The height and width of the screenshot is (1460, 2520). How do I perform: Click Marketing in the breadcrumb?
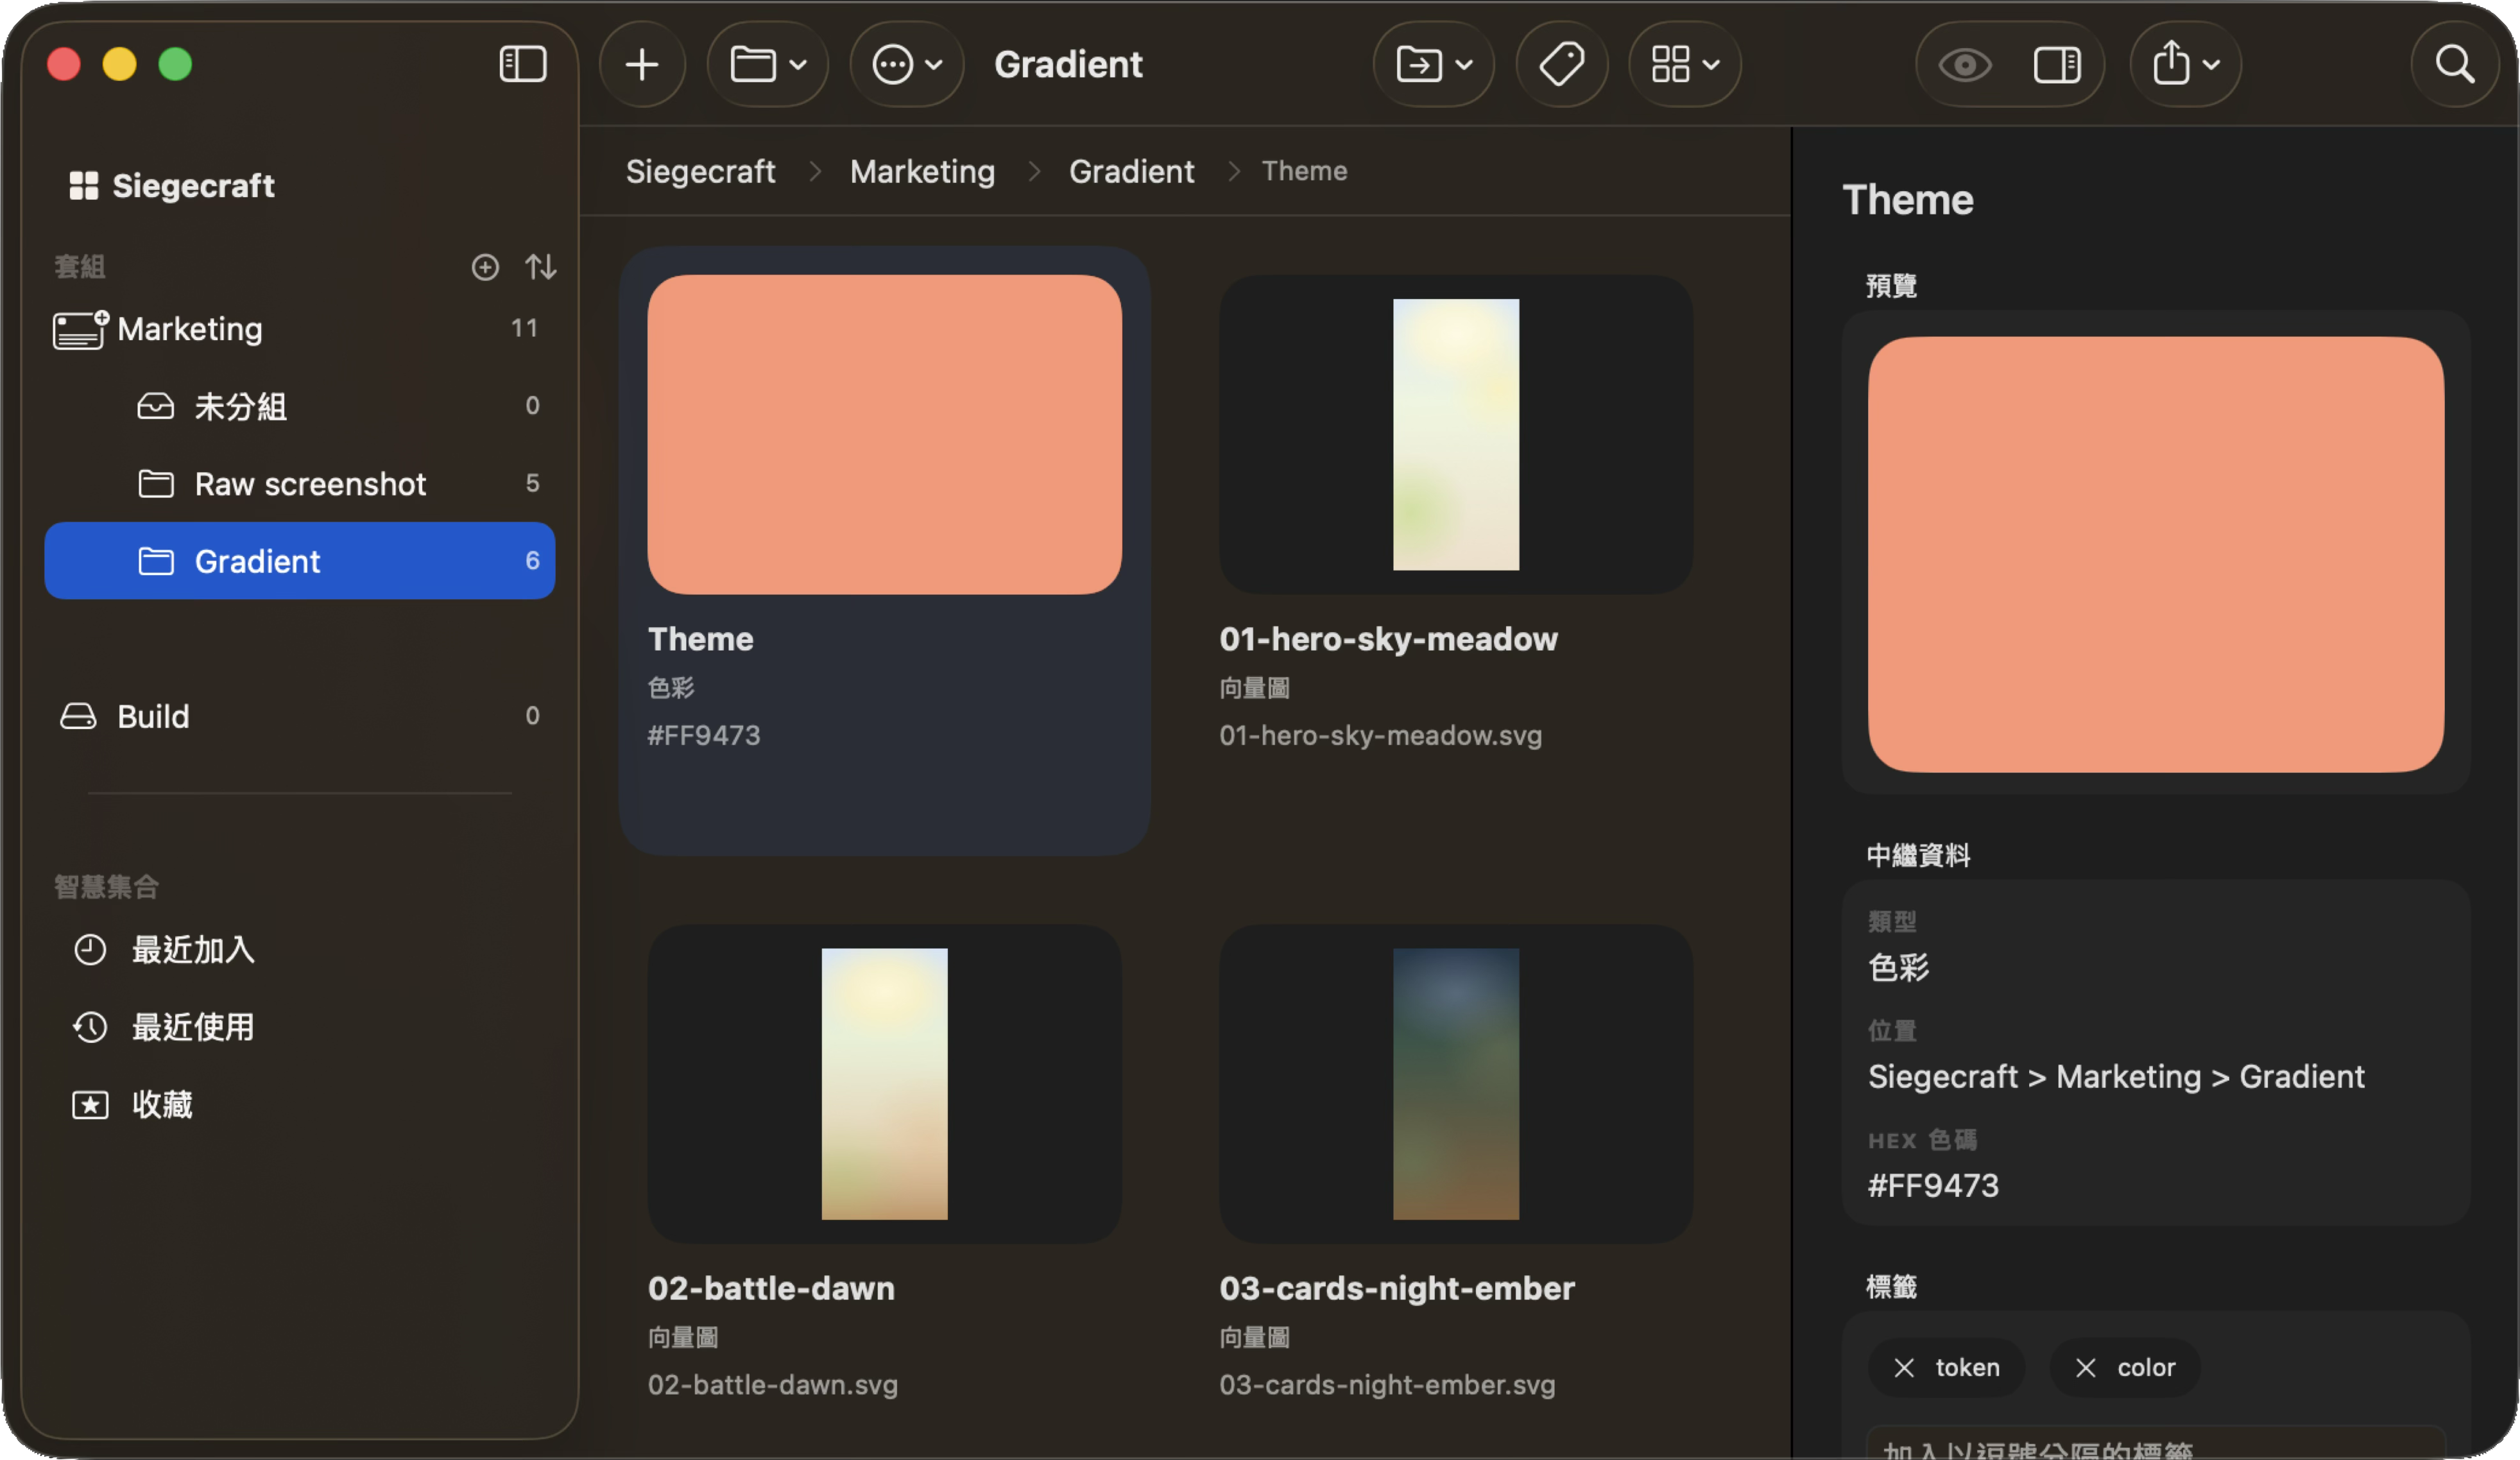(x=922, y=171)
